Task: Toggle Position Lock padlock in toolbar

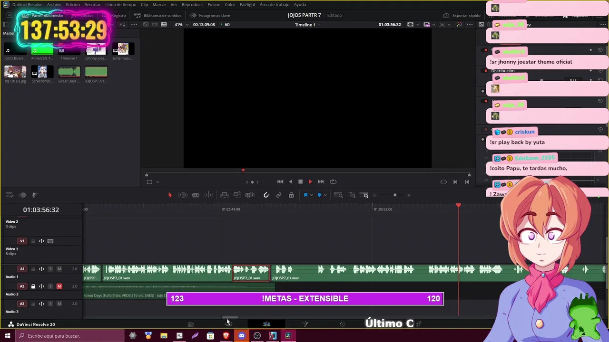Action: [x=291, y=195]
